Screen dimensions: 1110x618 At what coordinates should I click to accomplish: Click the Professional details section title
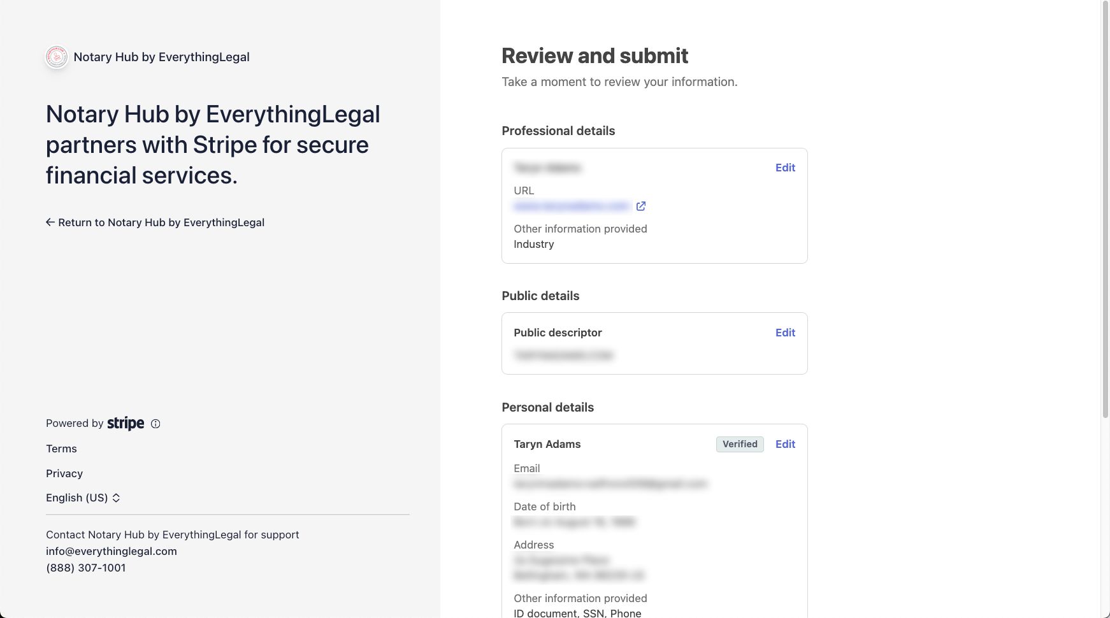[558, 131]
